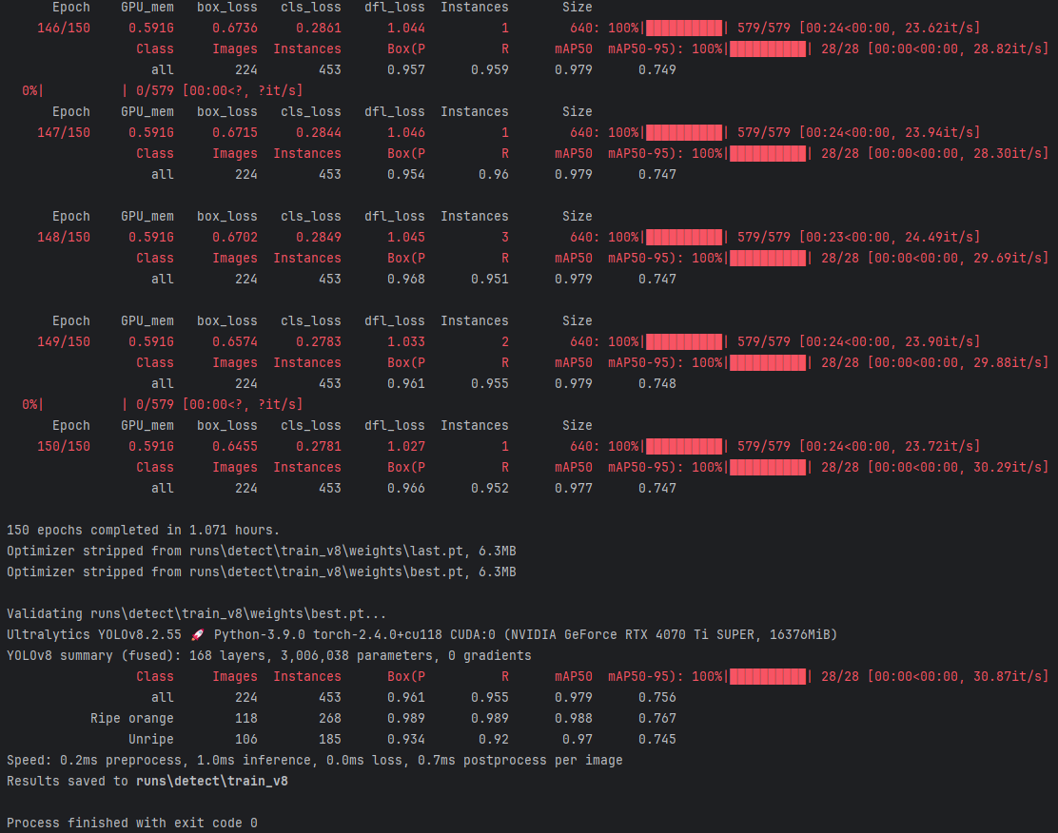The width and height of the screenshot is (1058, 833).
Task: Click the Speed preprocess/inference summary line
Action: pyautogui.click(x=314, y=760)
